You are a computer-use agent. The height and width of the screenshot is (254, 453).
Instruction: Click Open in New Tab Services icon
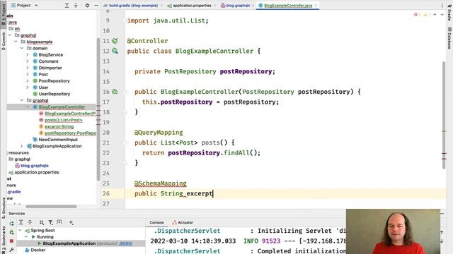coord(59,222)
